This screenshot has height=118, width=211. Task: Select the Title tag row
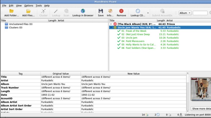(x=93, y=77)
